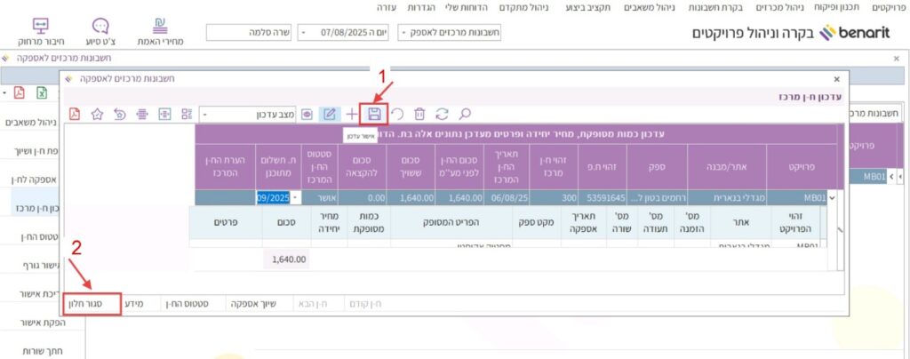Click the star favorites icon in toolbar
Viewport: 910px width, 359px height.
pyautogui.click(x=96, y=114)
